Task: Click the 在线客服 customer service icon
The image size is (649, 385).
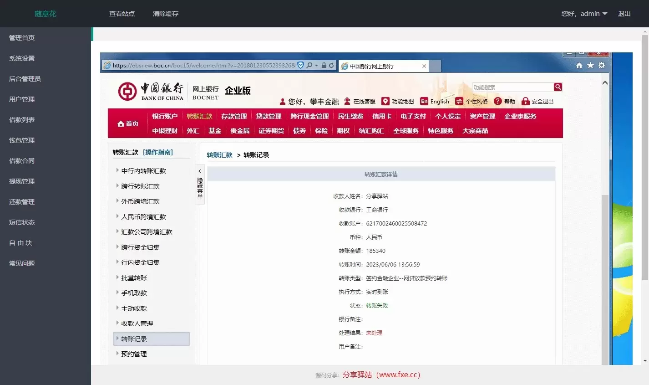Action: click(x=347, y=101)
